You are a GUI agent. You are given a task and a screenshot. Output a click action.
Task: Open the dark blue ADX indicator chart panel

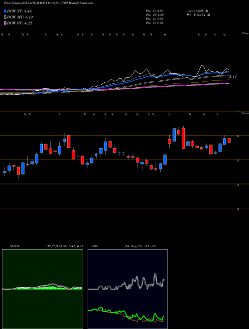127,289
